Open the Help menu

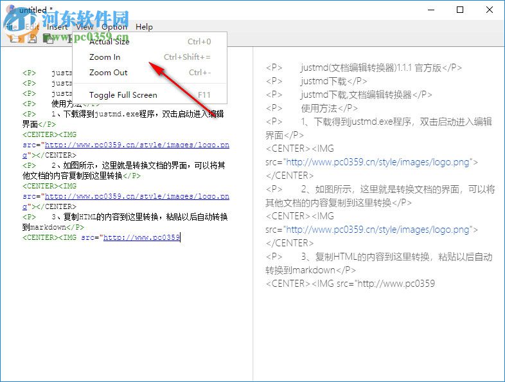tap(144, 27)
